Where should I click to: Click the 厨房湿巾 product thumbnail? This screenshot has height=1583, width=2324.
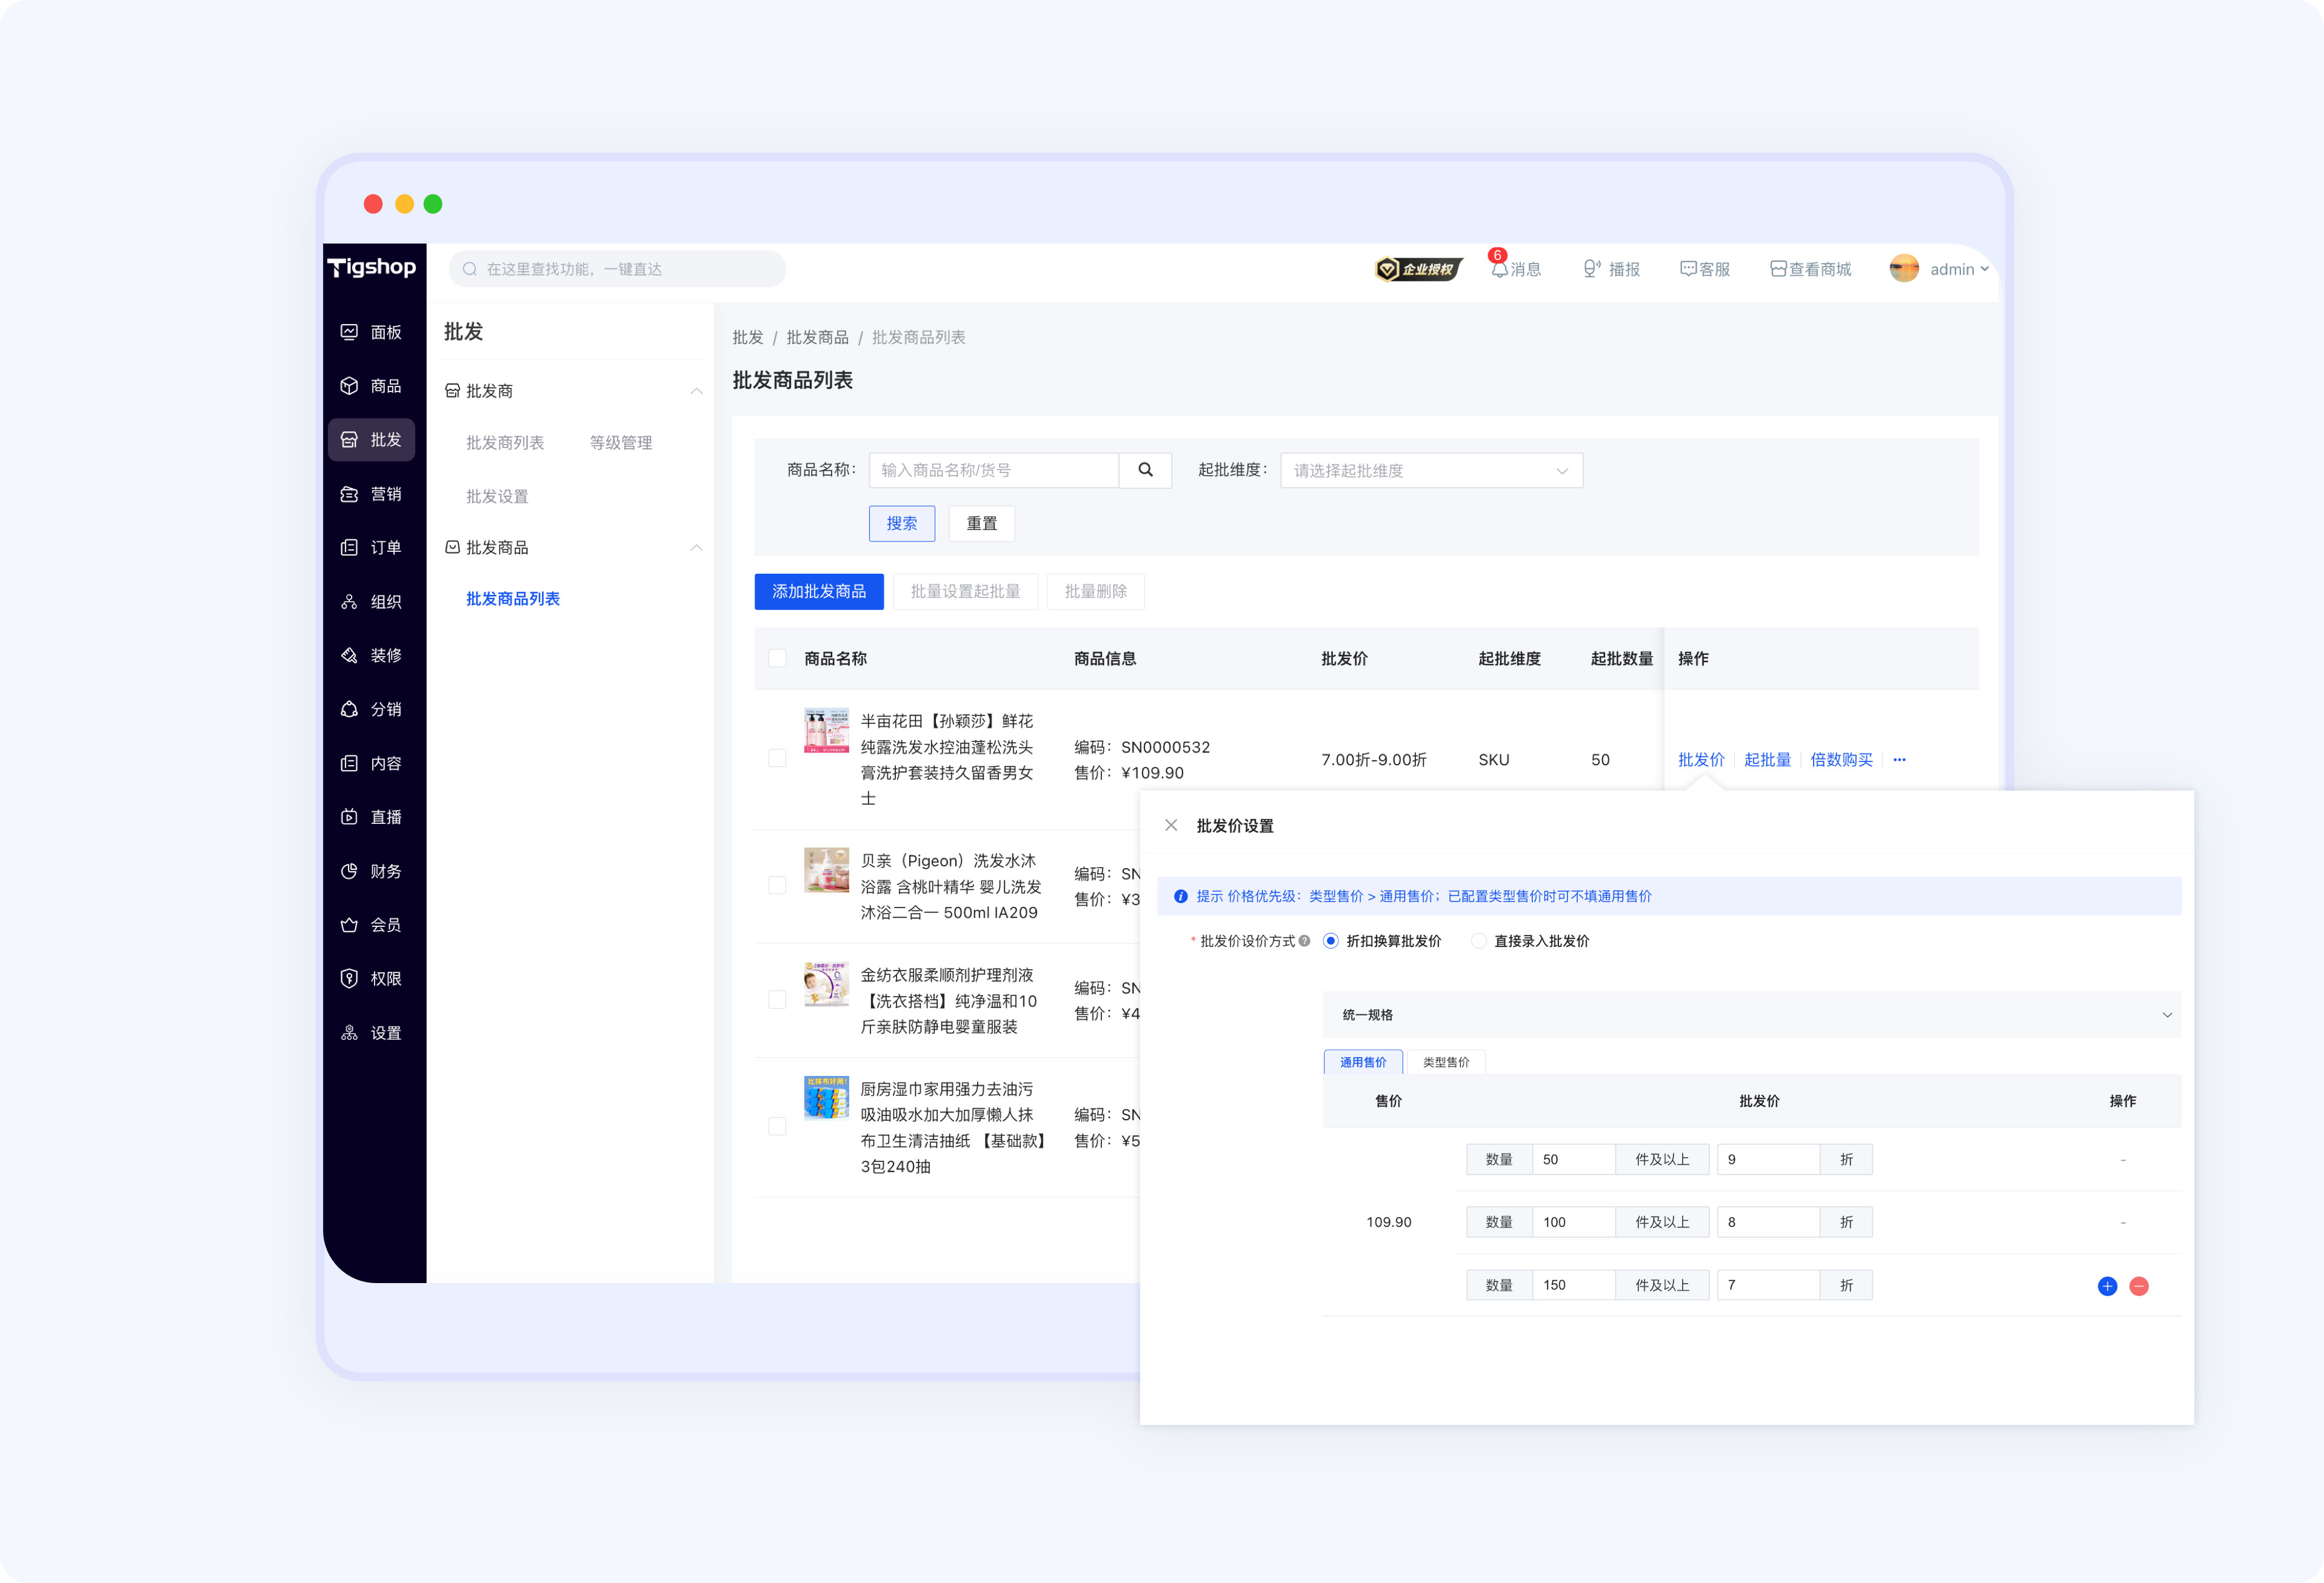click(826, 1097)
